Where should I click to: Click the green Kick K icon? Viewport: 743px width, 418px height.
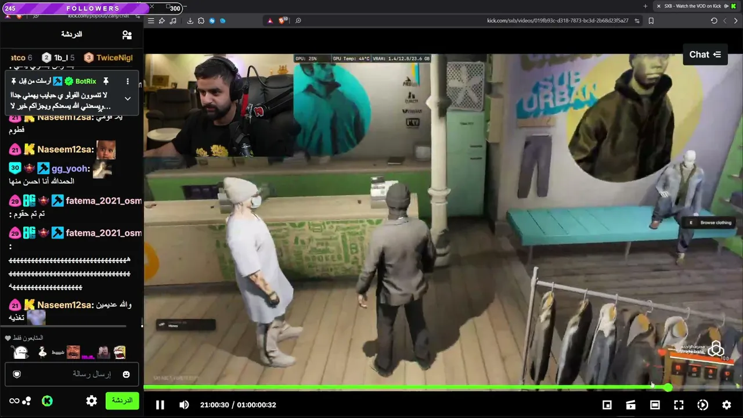point(48,401)
